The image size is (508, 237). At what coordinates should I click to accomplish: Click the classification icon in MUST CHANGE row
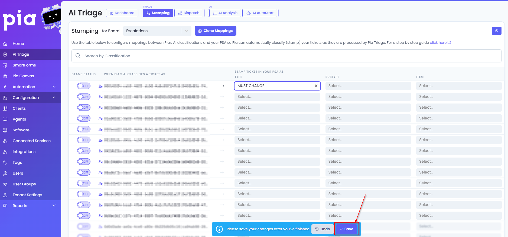pyautogui.click(x=100, y=86)
